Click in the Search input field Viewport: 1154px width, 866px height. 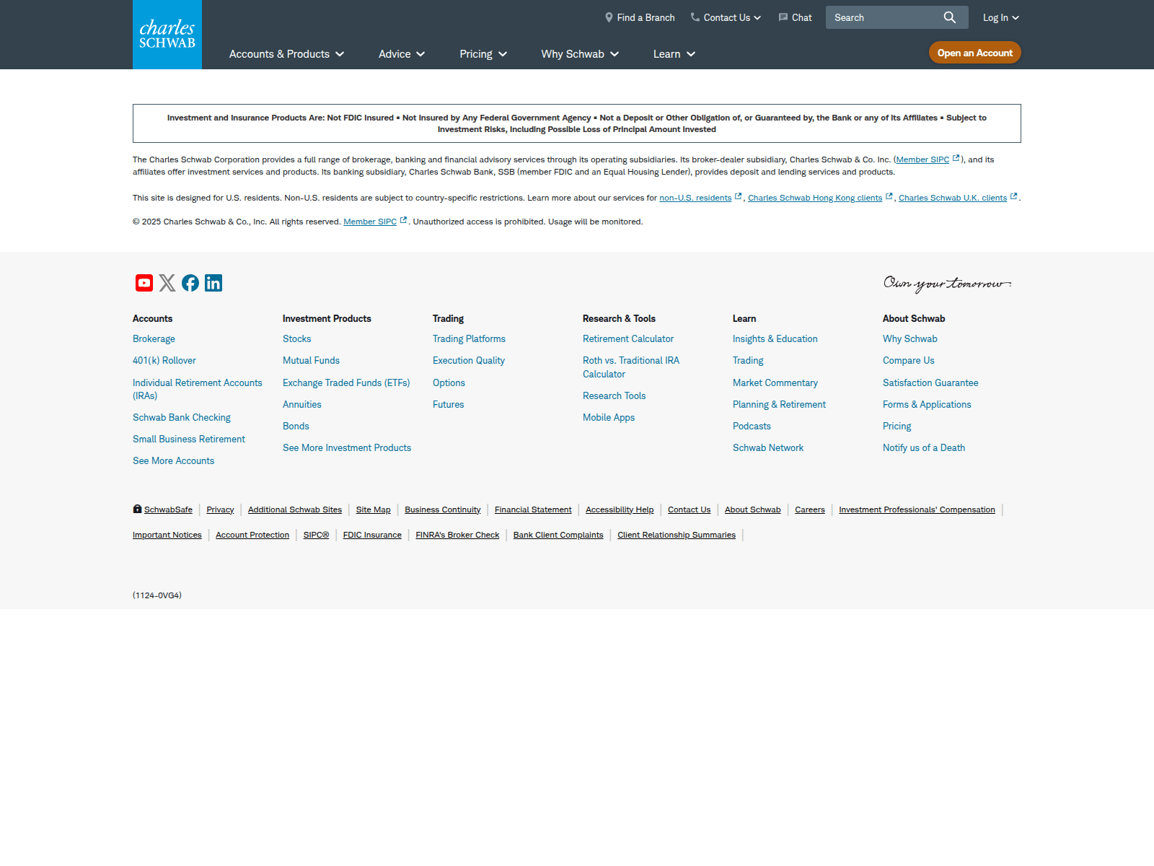[x=884, y=17]
